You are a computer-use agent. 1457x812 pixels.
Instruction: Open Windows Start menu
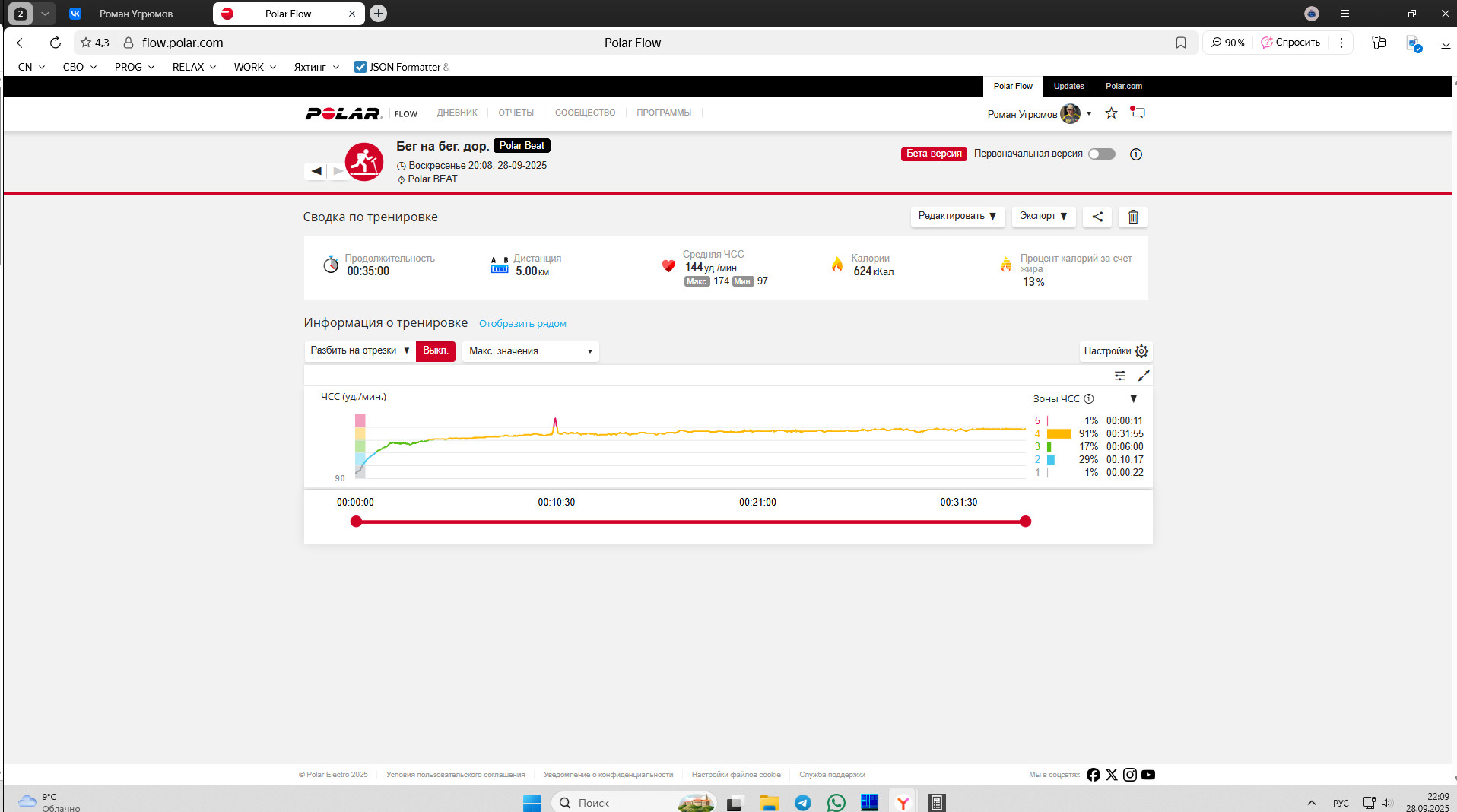tap(532, 802)
